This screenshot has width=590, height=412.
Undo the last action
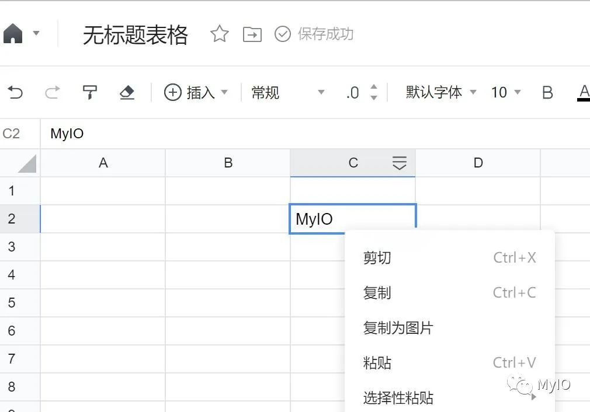pos(16,92)
